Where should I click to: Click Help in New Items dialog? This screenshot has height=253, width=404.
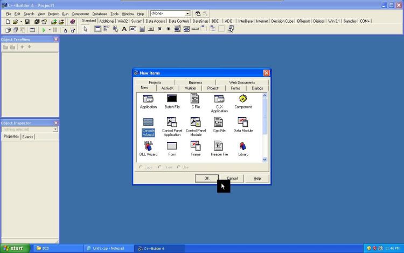257,178
